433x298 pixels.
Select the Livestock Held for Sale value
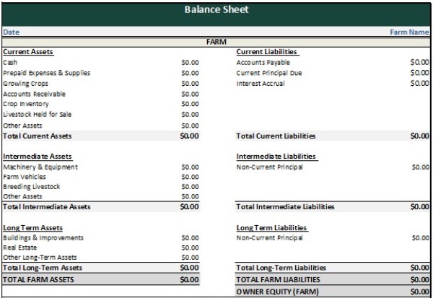(x=189, y=114)
